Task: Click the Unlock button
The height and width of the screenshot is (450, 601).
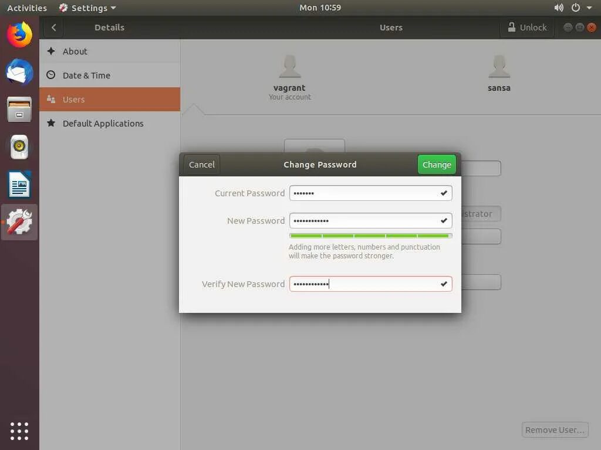Action: point(527,28)
